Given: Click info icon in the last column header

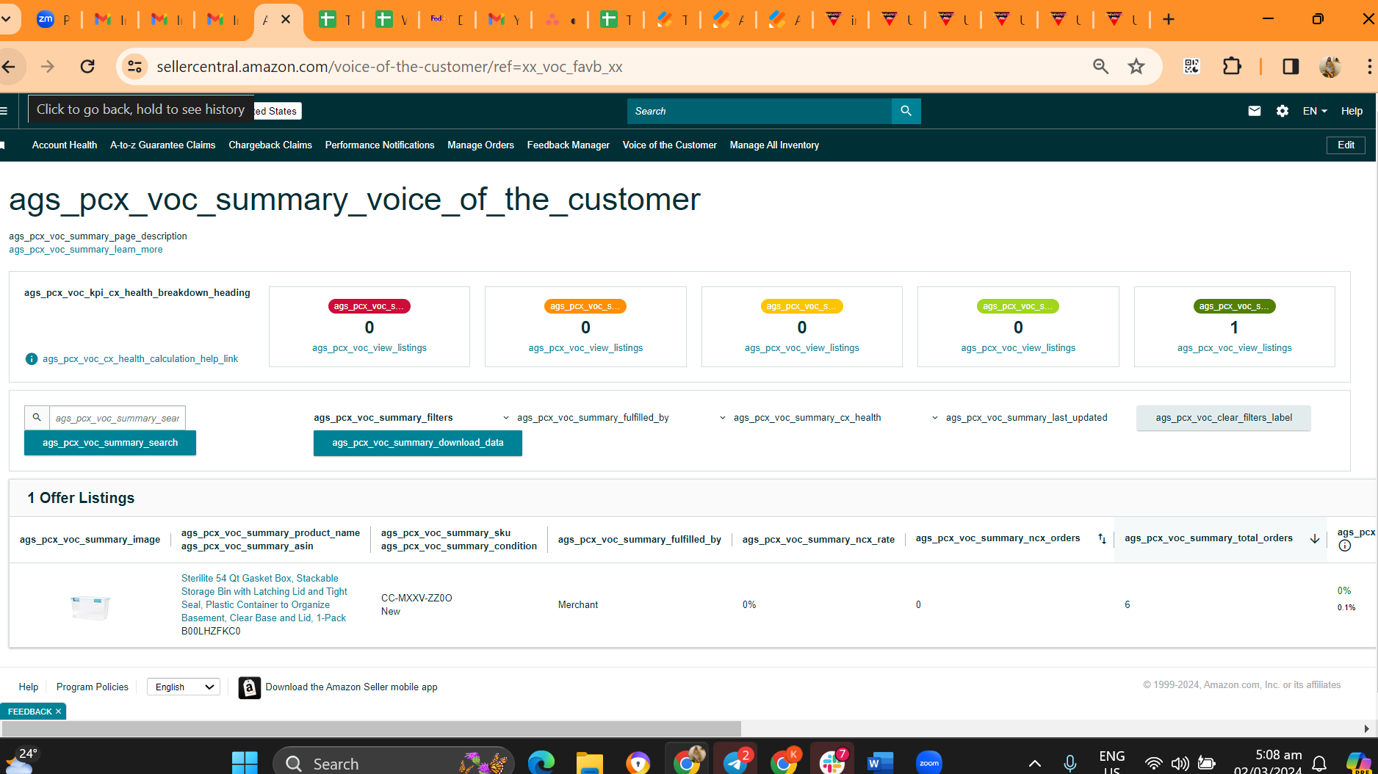Looking at the screenshot, I should click(1345, 546).
